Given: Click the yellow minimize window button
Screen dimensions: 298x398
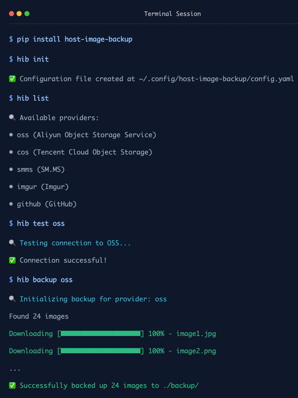Looking at the screenshot, I should click(x=19, y=14).
